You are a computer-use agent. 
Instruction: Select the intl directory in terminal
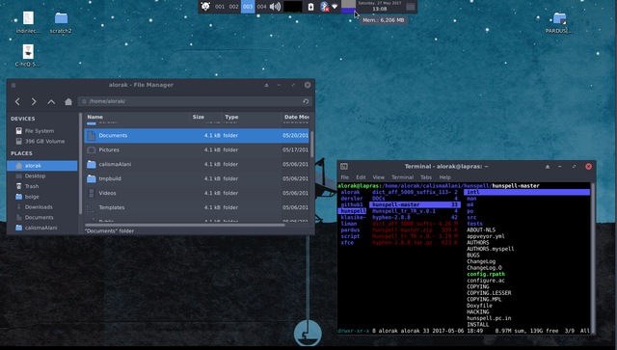click(527, 192)
